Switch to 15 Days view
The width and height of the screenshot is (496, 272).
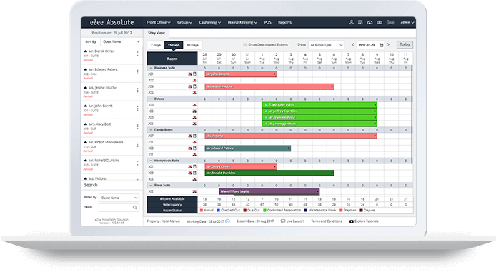(174, 45)
